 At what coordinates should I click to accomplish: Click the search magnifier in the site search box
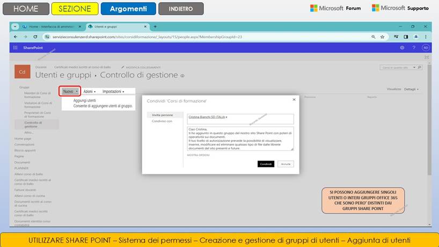(419, 68)
